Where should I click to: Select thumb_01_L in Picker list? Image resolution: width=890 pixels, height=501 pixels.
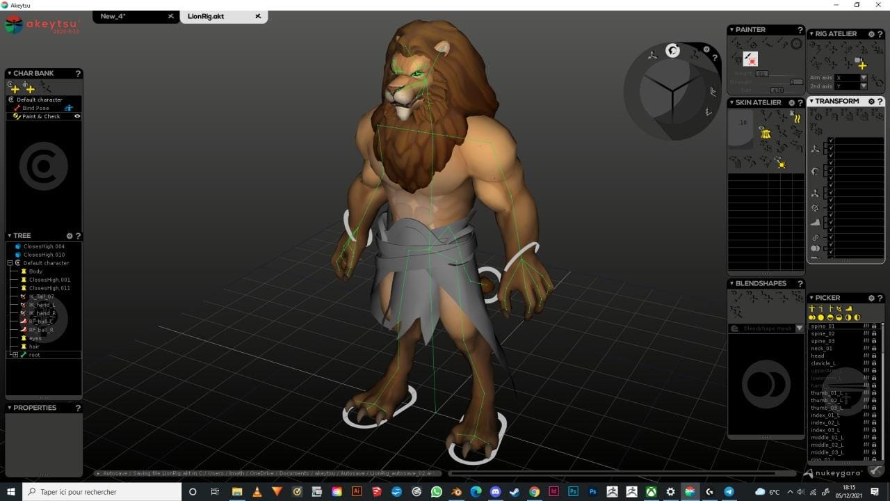pyautogui.click(x=826, y=393)
